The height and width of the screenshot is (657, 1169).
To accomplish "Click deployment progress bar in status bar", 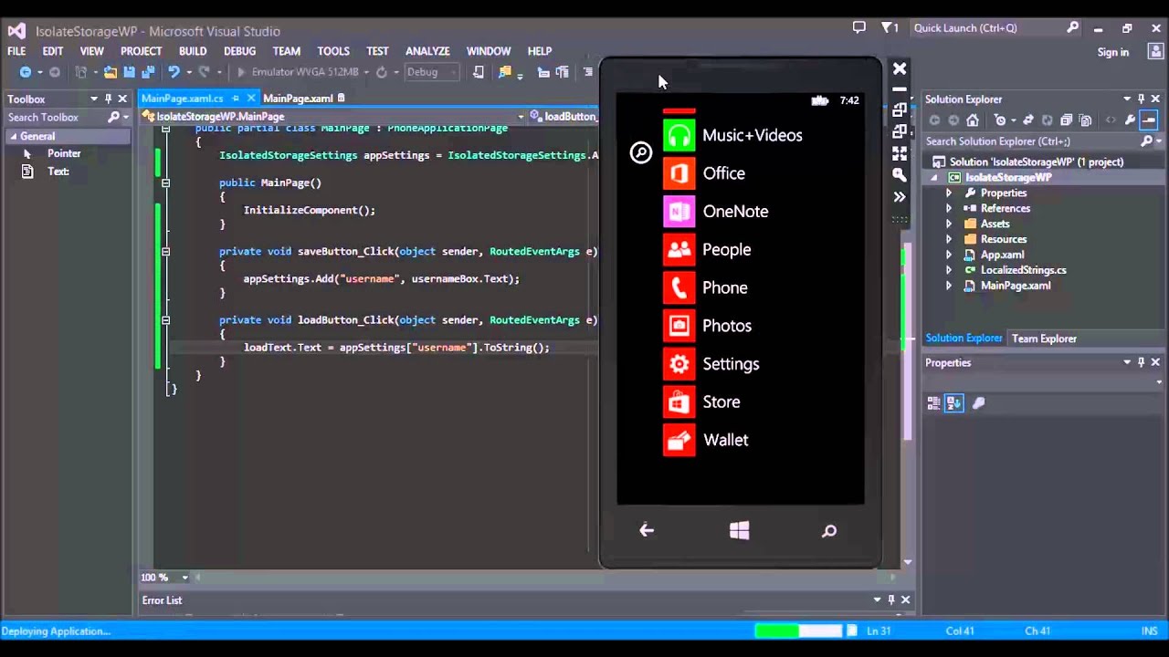I will point(798,631).
